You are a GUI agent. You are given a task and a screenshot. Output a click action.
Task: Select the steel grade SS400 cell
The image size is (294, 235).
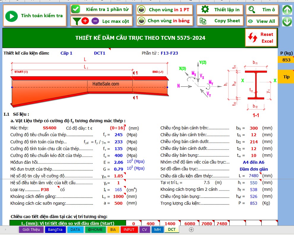(x=49, y=128)
